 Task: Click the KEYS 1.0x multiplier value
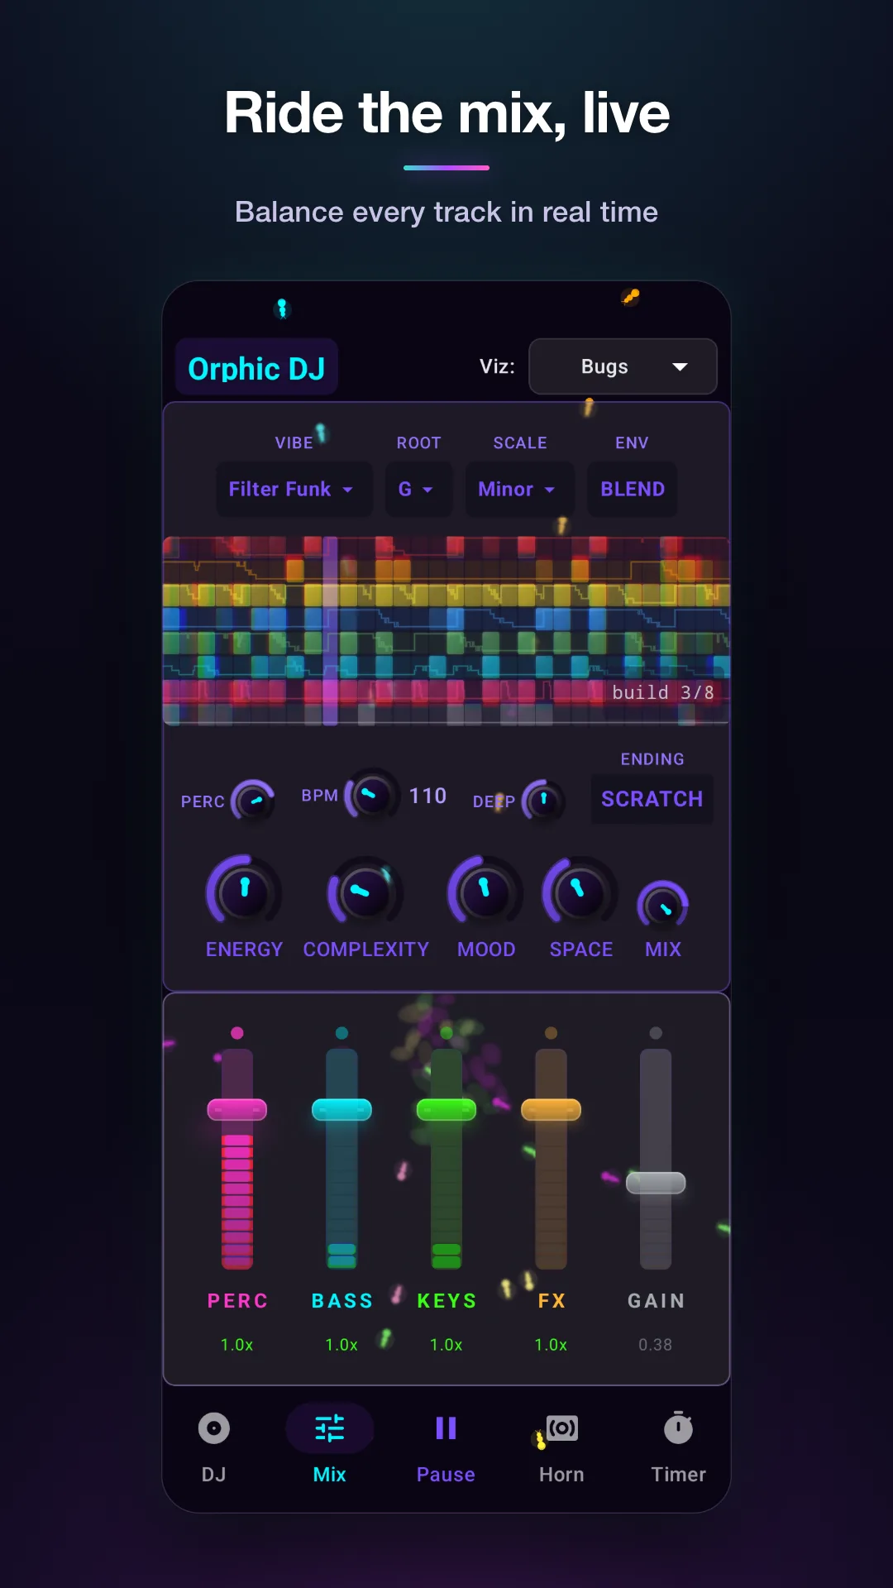[x=446, y=1345]
